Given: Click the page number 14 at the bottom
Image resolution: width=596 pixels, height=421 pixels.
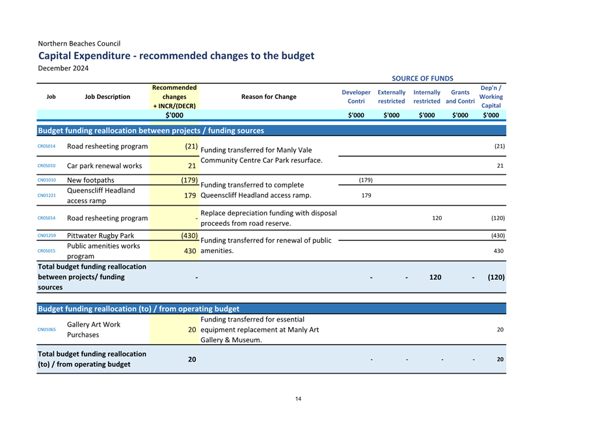Looking at the screenshot, I should pos(298,399).
